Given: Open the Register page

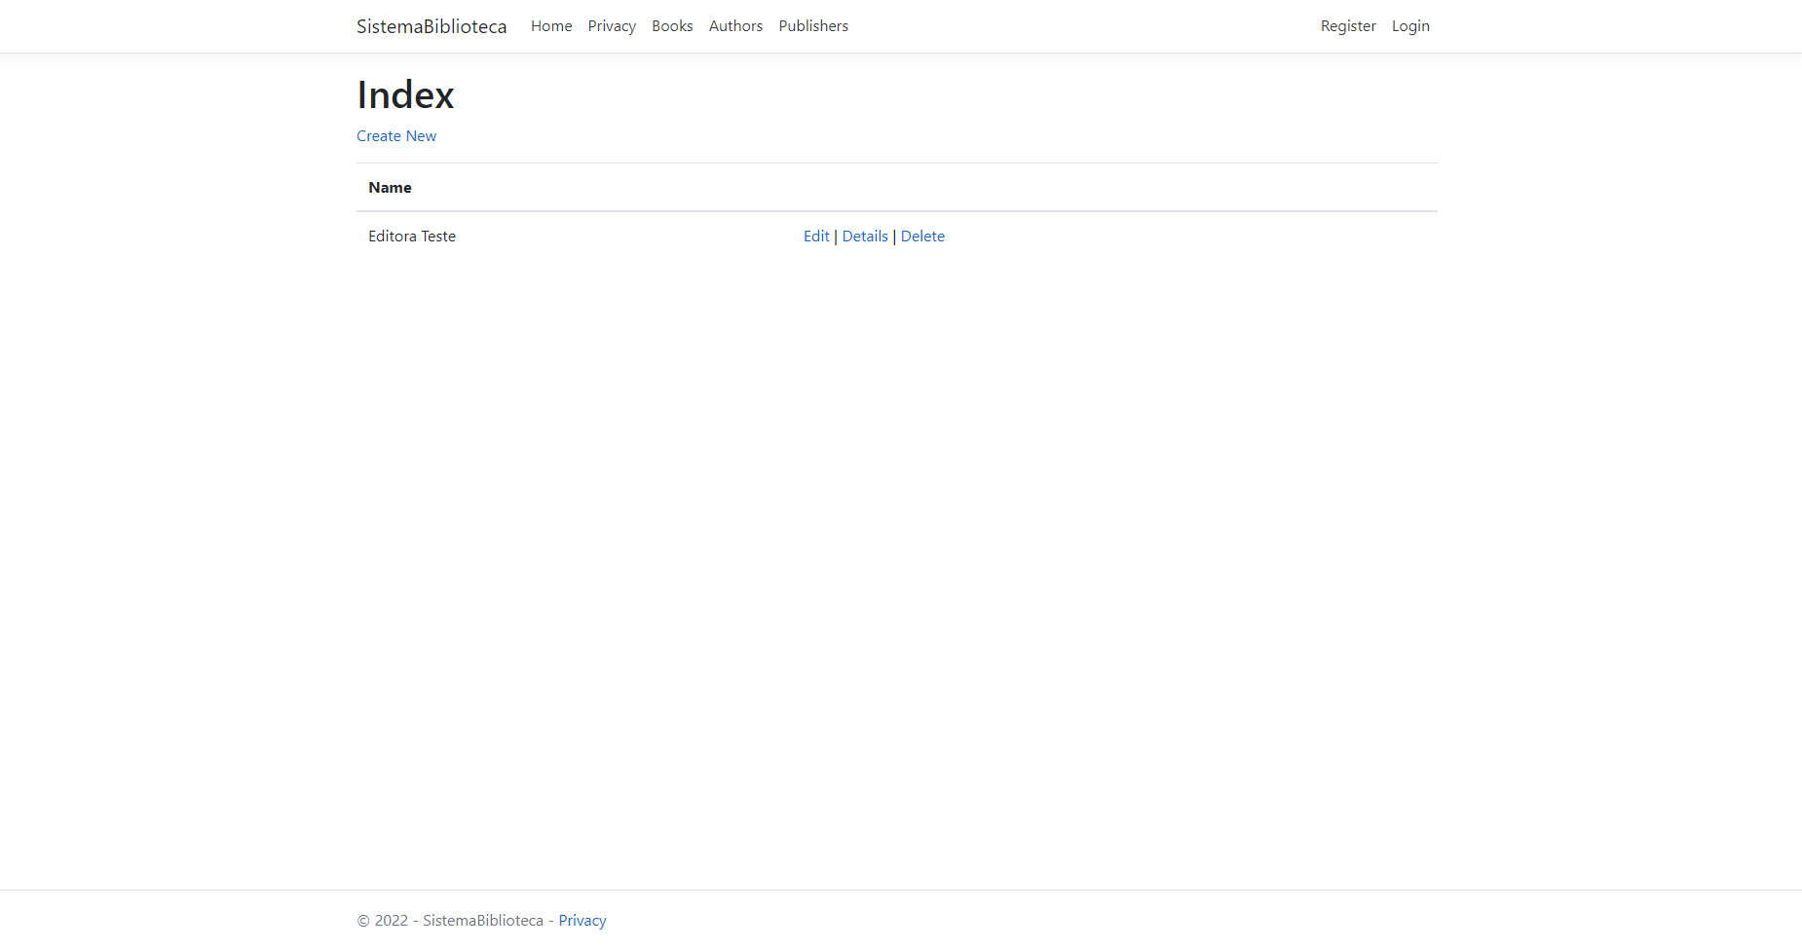Looking at the screenshot, I should pos(1348,25).
